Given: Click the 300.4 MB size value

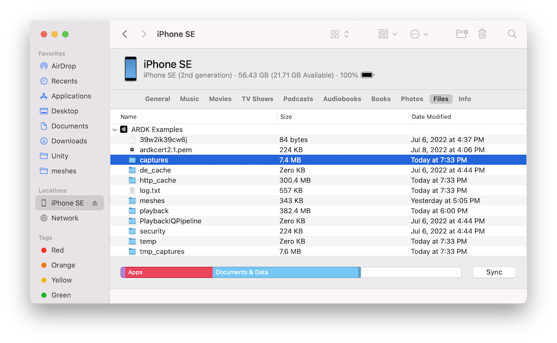Looking at the screenshot, I should [x=295, y=180].
